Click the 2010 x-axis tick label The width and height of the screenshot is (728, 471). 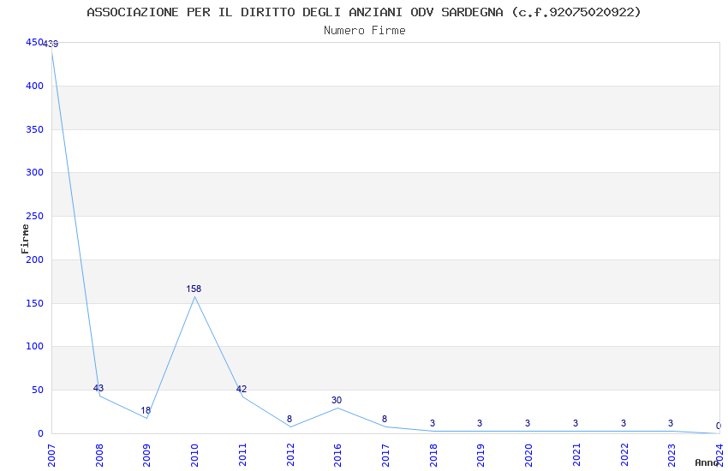[195, 456]
